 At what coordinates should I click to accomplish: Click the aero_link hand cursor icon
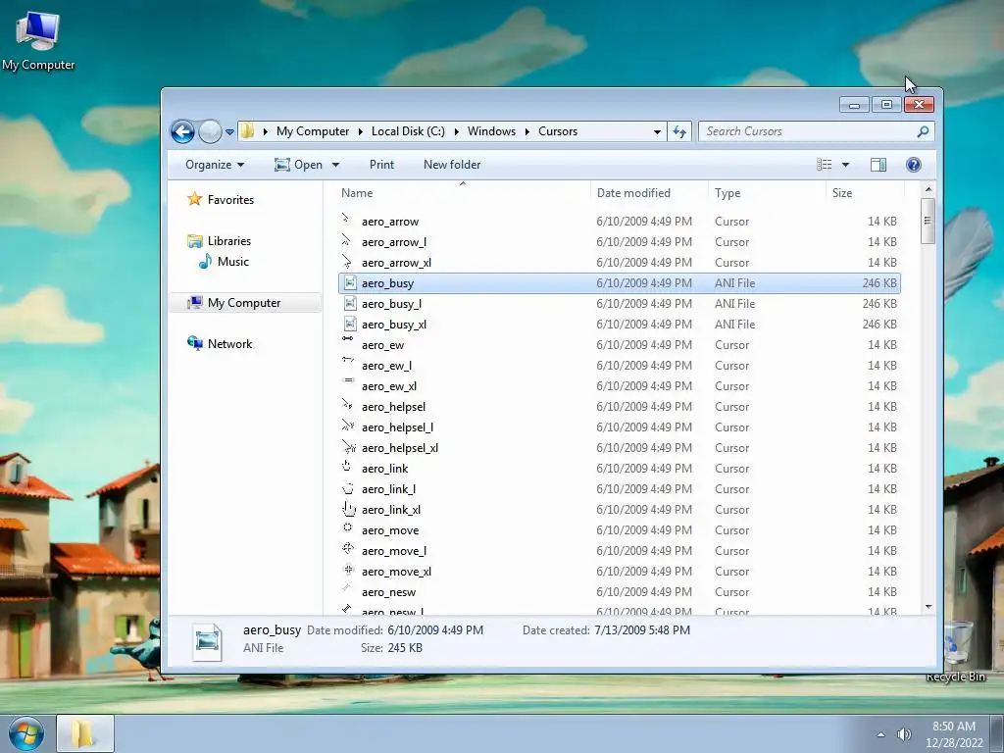coord(346,466)
